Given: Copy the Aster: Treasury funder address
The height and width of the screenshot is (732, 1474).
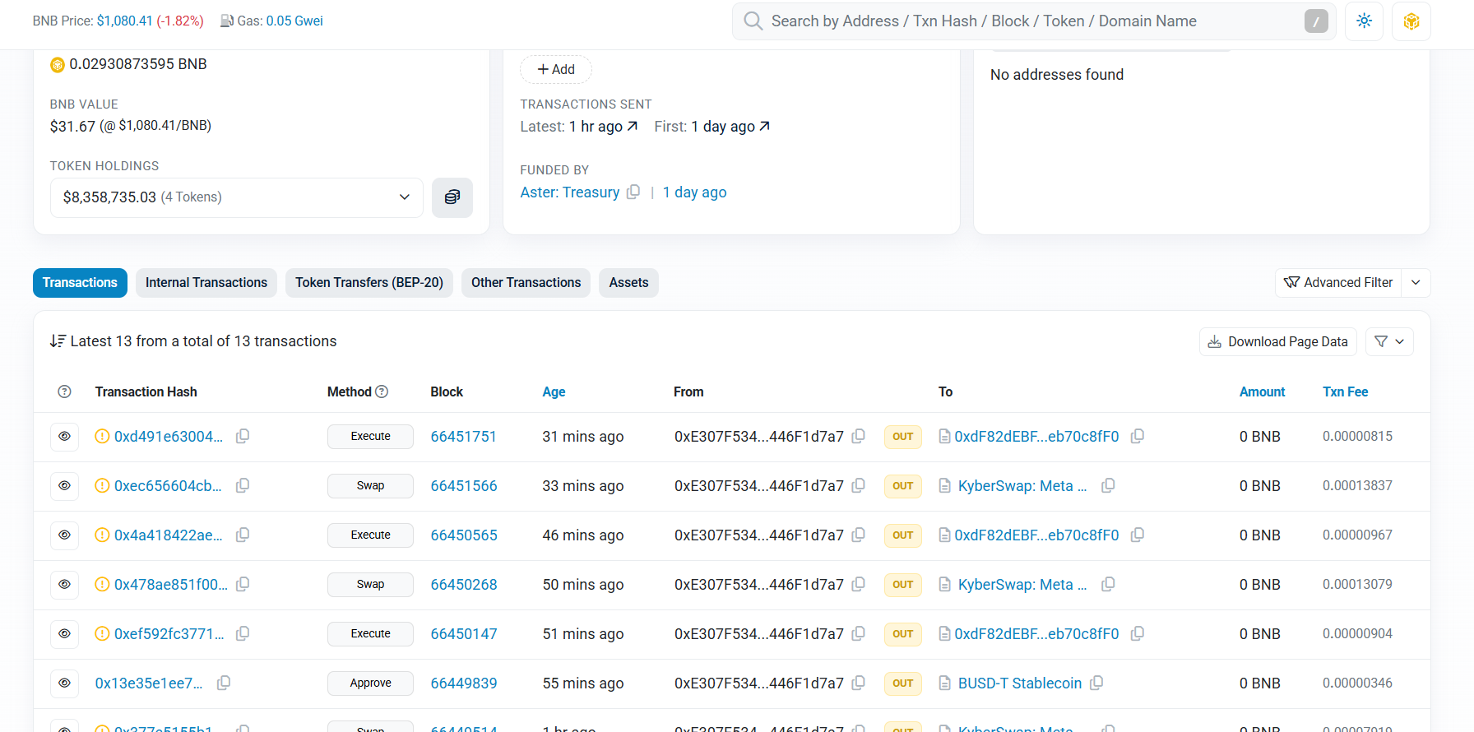Looking at the screenshot, I should pyautogui.click(x=633, y=192).
